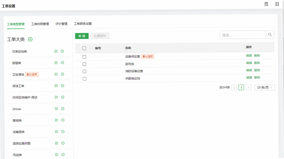Click the search magnifier icon
The height and width of the screenshot is (159, 284).
tap(270, 35)
